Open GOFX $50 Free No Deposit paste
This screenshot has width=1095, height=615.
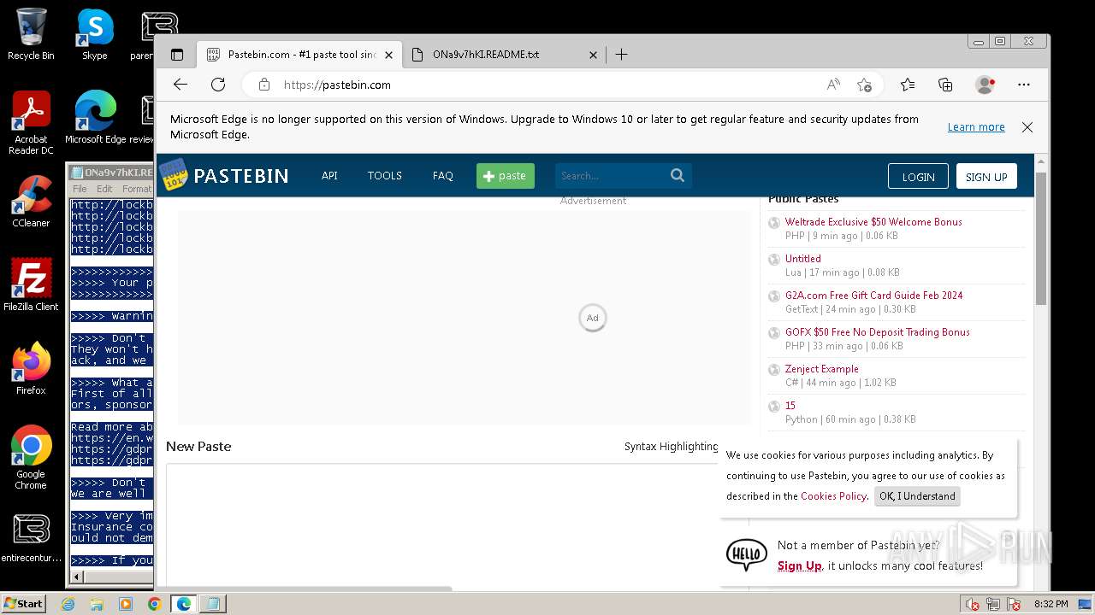click(877, 332)
